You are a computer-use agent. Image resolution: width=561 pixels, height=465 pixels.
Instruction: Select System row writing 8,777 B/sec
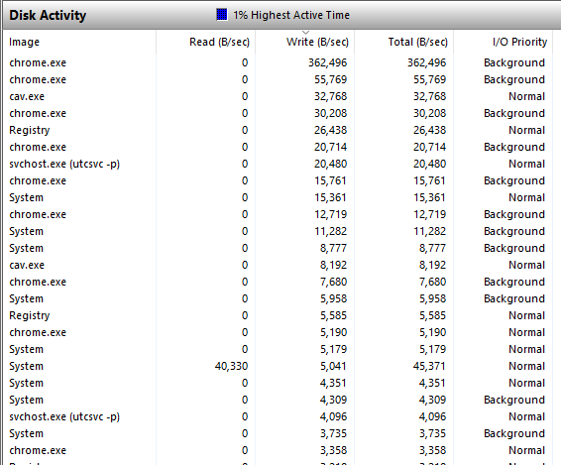[x=278, y=248]
